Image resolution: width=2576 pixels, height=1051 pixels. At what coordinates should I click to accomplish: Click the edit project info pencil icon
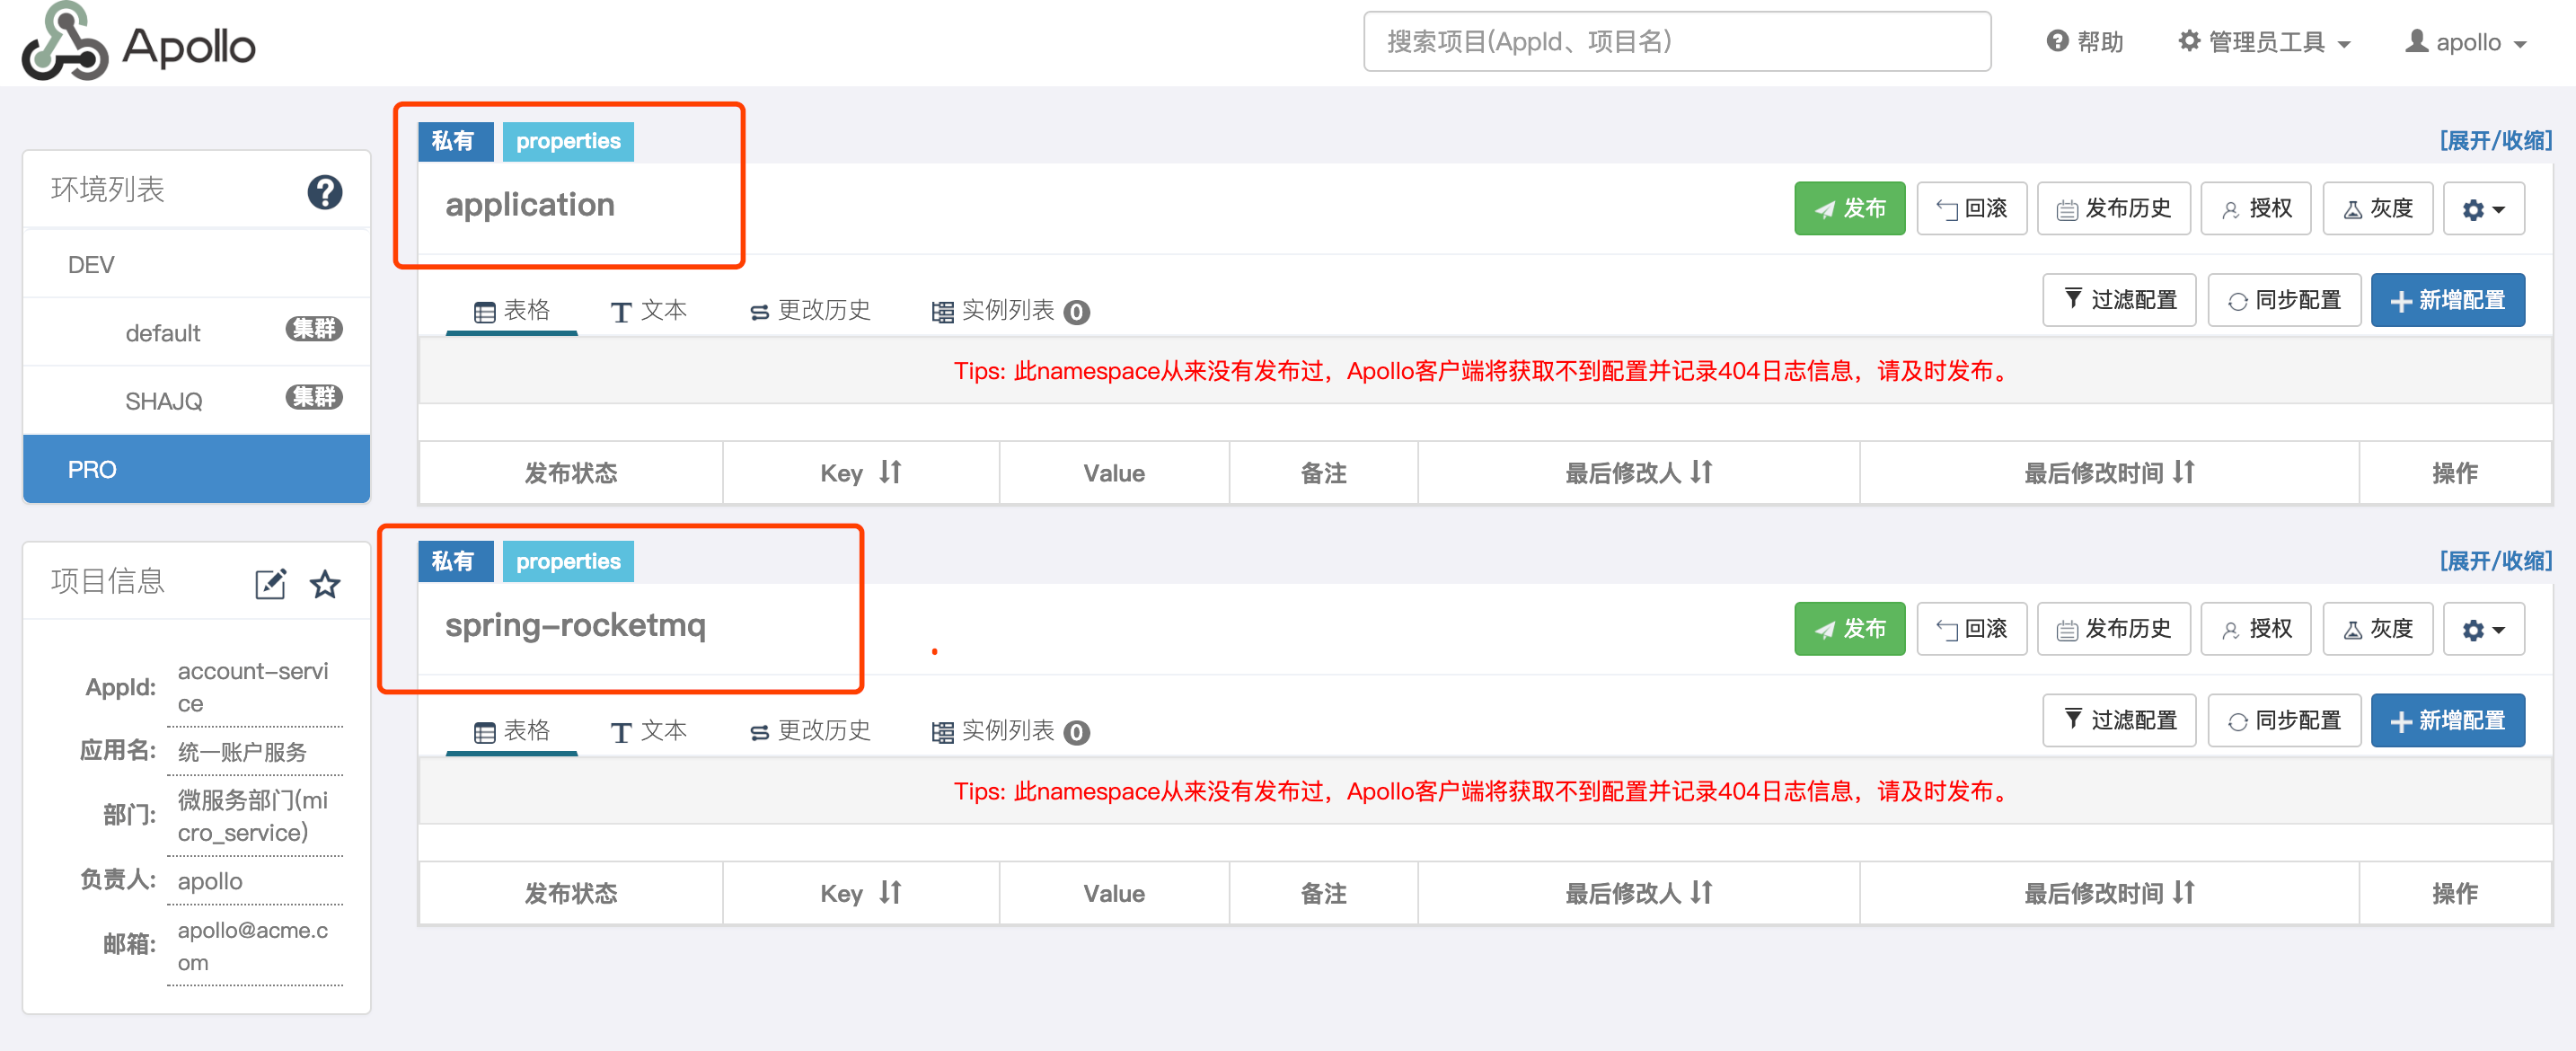click(x=270, y=583)
